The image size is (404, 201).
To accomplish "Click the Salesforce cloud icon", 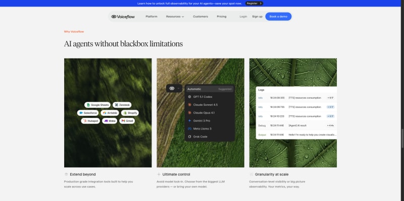I will point(81,113).
